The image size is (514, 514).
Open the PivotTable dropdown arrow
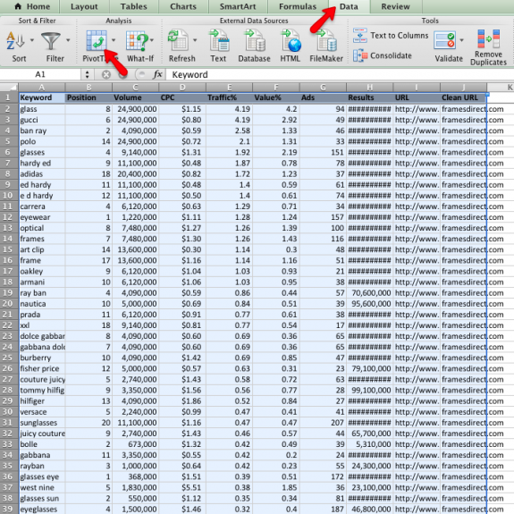click(x=114, y=40)
